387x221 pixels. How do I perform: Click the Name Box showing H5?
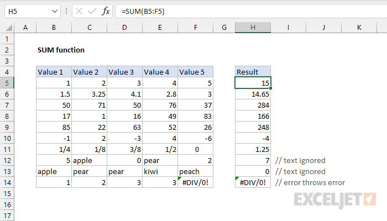32,12
